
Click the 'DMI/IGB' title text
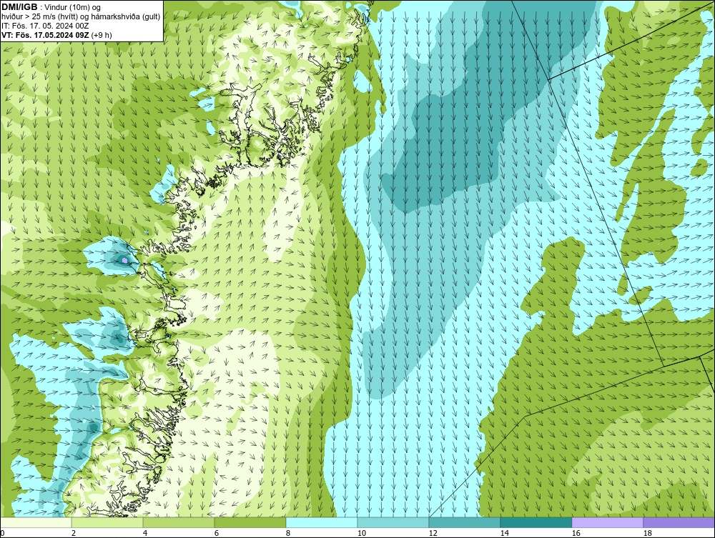click(19, 7)
